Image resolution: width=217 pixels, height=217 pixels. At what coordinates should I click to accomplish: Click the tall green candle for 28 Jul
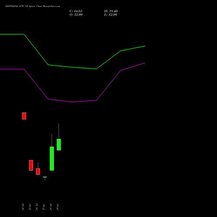52,158
